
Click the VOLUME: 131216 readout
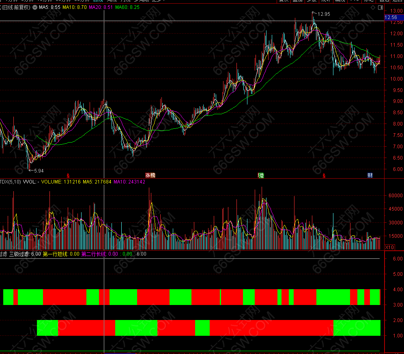[61, 182]
